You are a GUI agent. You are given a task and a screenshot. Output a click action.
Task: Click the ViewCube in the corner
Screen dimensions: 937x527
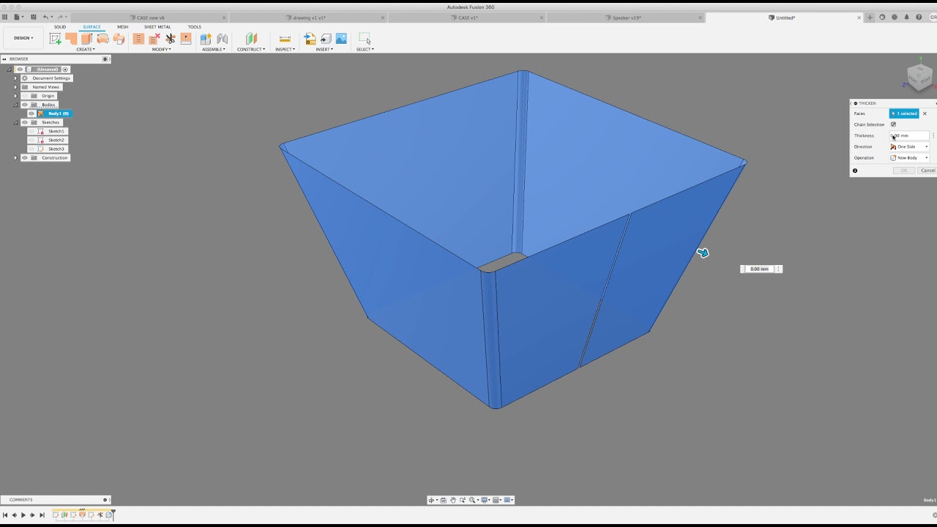coord(919,77)
